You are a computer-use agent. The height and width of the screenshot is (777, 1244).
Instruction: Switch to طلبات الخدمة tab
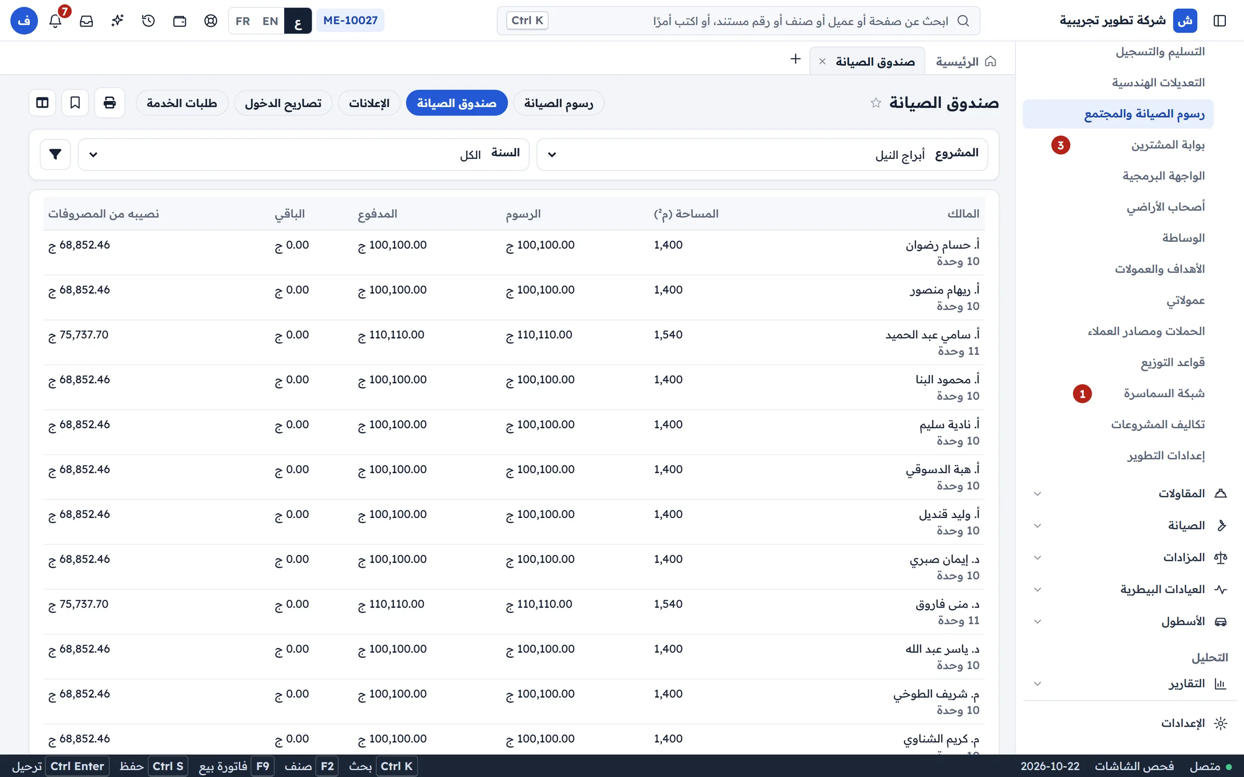[181, 103]
